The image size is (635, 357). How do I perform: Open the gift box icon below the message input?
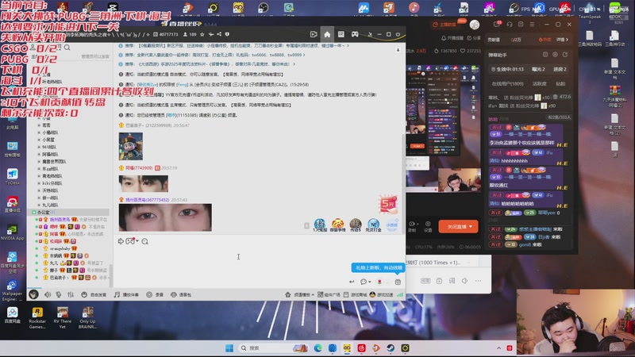398,282
